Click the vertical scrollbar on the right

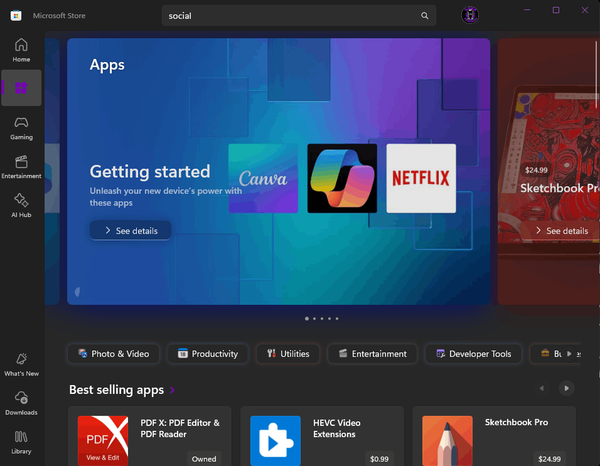[597, 75]
